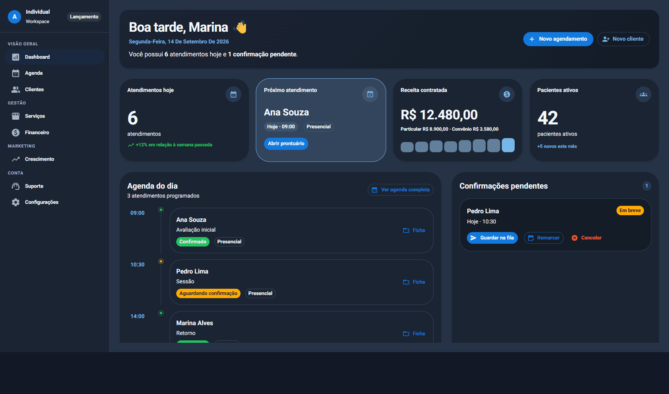The height and width of the screenshot is (394, 669).
Task: Click the Configurações gear icon
Action: point(16,202)
